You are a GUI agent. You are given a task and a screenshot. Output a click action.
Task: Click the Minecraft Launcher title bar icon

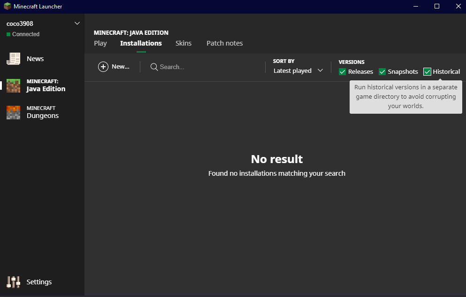tap(8, 6)
